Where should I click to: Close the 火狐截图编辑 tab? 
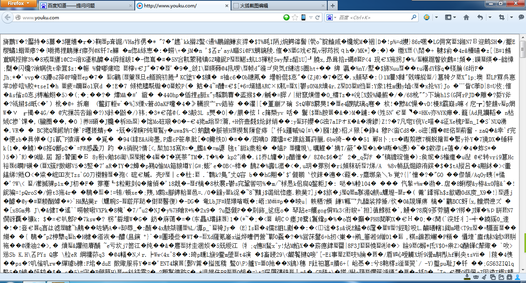323,6
